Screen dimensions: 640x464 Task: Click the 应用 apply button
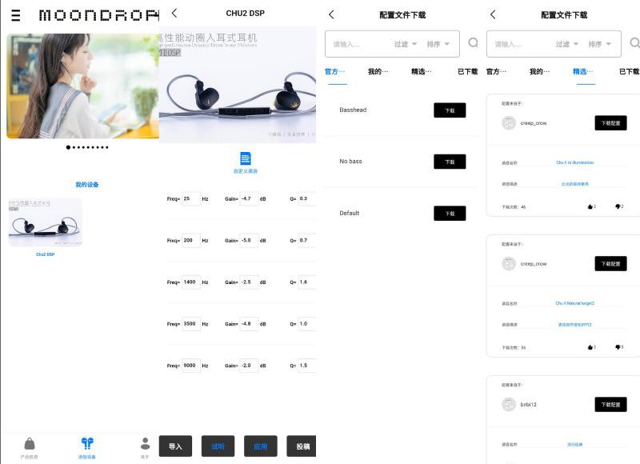pyautogui.click(x=261, y=446)
